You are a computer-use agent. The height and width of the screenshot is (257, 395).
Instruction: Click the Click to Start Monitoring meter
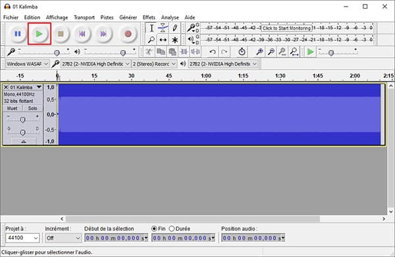(286, 28)
